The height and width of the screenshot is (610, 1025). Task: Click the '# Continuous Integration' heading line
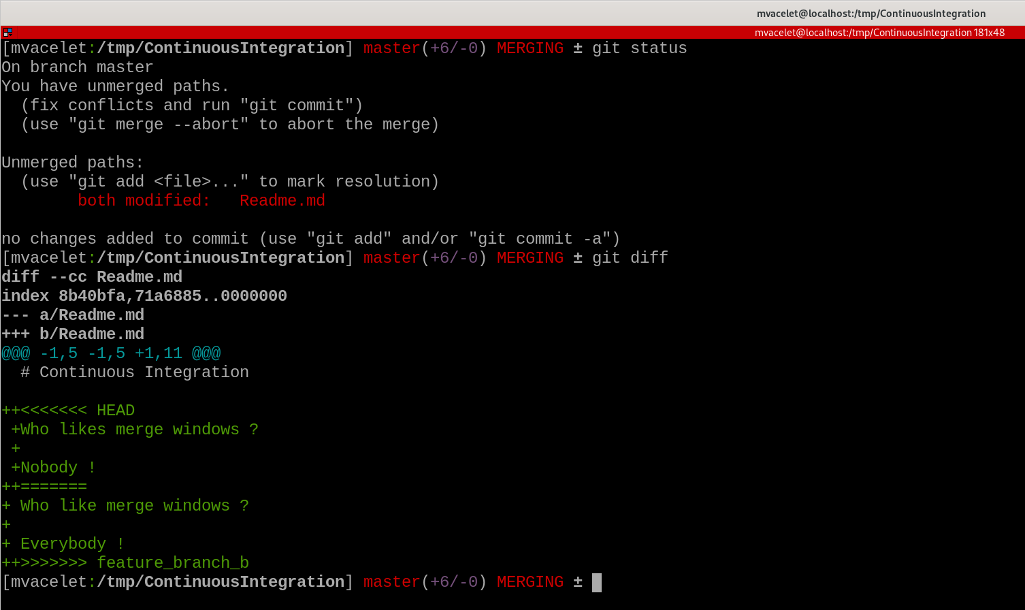[134, 372]
